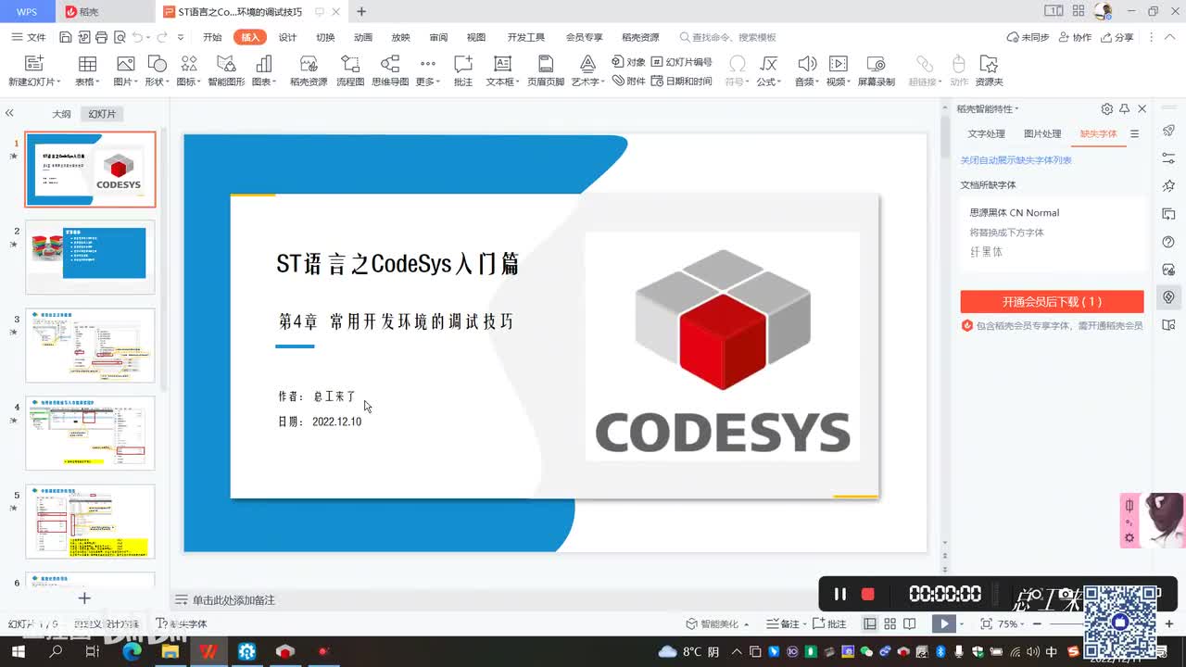
Task: Click 单击此处添加备注 notes field
Action: [233, 600]
